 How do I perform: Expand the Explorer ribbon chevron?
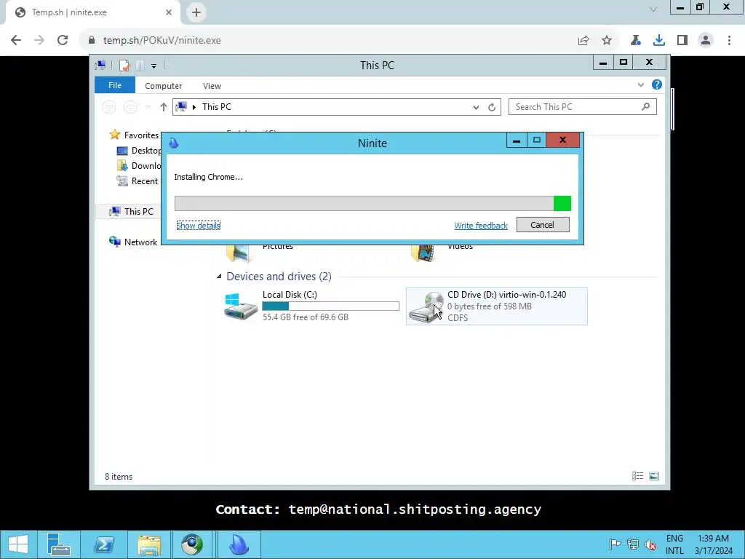[x=640, y=85]
